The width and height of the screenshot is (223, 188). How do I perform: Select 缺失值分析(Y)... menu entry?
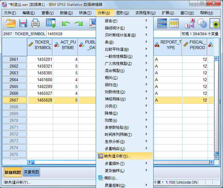125,156
